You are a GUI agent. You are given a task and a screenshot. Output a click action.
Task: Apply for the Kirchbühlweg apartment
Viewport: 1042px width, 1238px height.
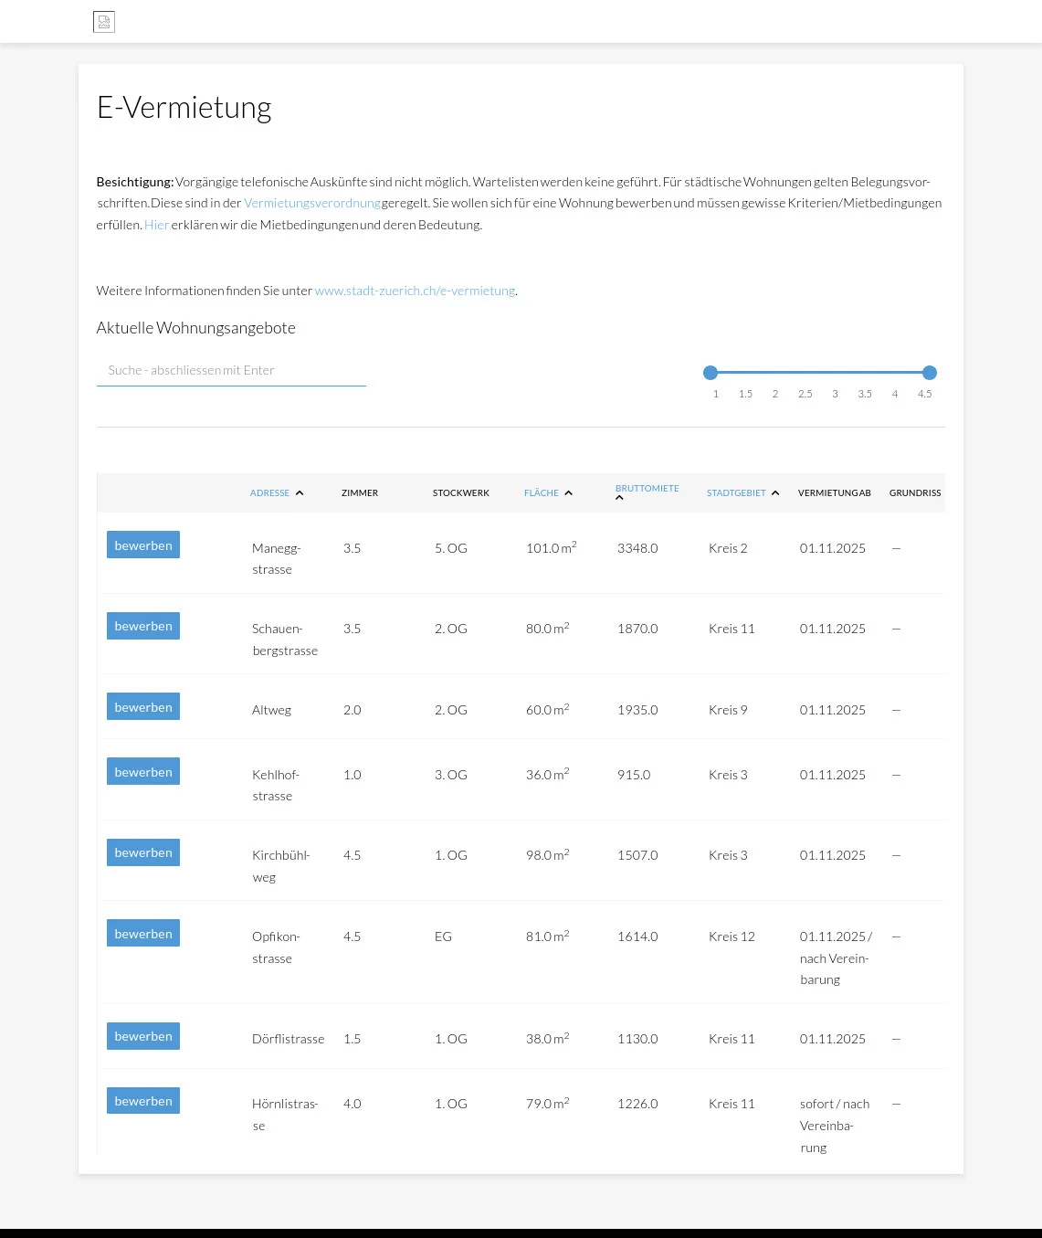click(143, 852)
